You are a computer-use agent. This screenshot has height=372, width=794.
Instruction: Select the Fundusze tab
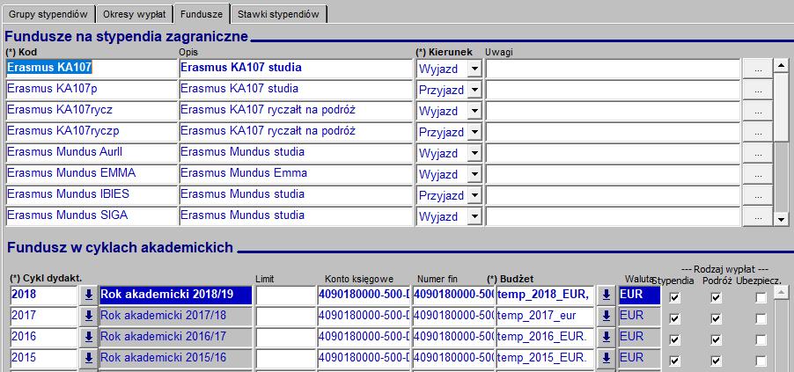click(202, 14)
